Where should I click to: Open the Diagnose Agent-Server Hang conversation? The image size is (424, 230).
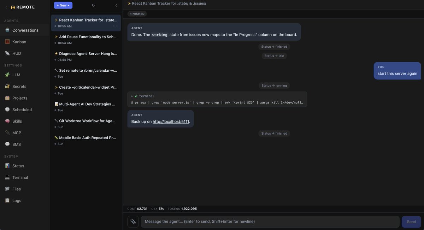[86, 57]
